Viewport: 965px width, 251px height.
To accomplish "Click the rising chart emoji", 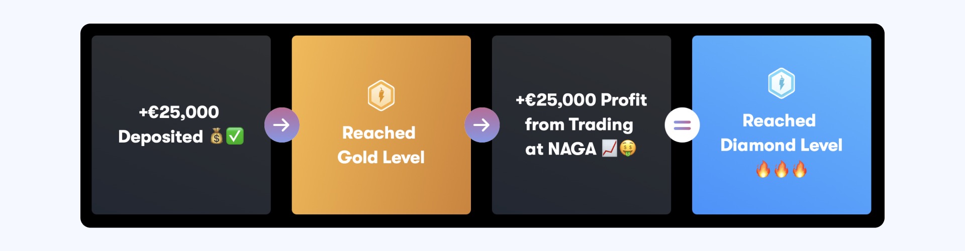I will tap(609, 148).
